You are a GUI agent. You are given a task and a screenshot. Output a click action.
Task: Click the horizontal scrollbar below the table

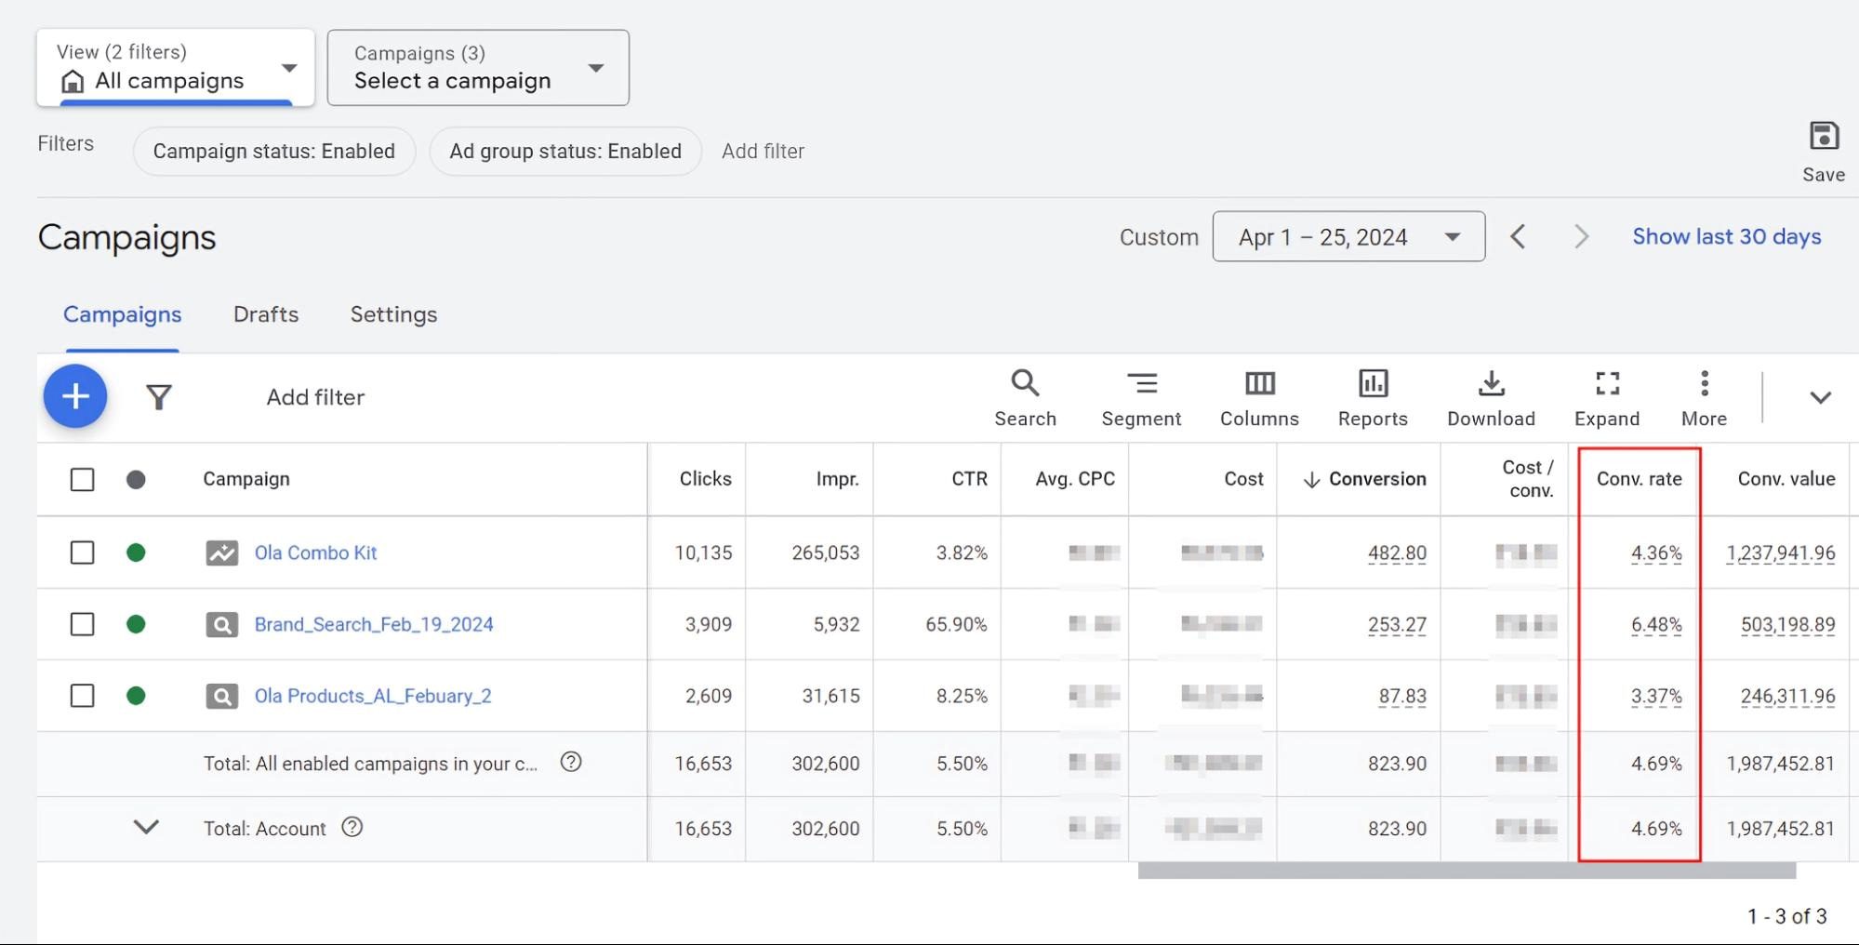(x=1469, y=871)
